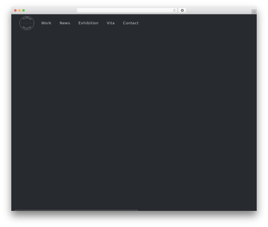This screenshot has height=227, width=268.
Task: Click the round extension icon beside address bar
Action: (x=182, y=10)
